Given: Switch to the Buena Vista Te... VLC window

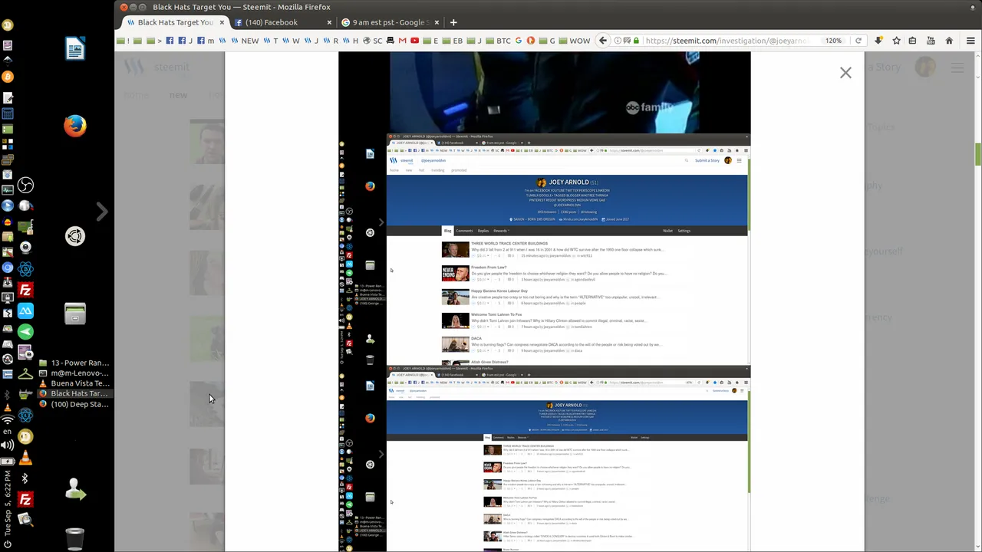Looking at the screenshot, I should [74, 383].
